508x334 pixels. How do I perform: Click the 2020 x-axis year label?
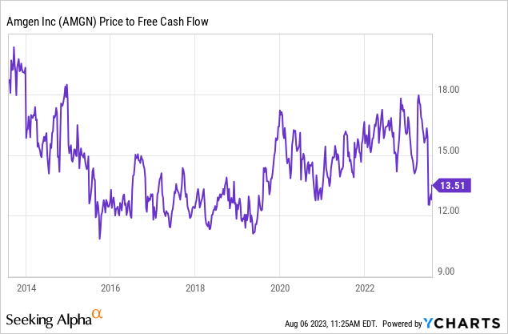tap(280, 287)
